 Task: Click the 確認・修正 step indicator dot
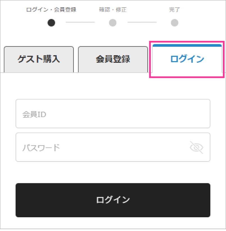[x=113, y=23]
